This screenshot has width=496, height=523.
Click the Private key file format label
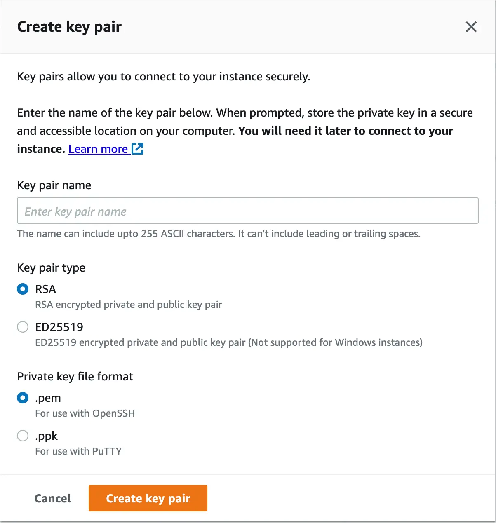point(75,376)
